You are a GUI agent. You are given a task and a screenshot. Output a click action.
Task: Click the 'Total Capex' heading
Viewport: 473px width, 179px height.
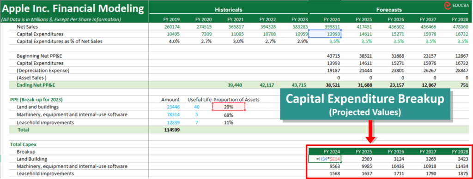click(x=24, y=144)
